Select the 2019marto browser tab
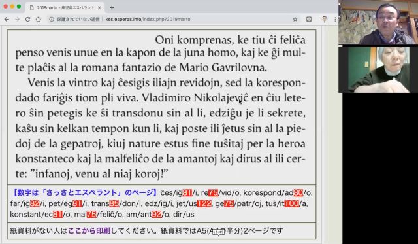Screen dimensions: 418x244 [x=65, y=7]
